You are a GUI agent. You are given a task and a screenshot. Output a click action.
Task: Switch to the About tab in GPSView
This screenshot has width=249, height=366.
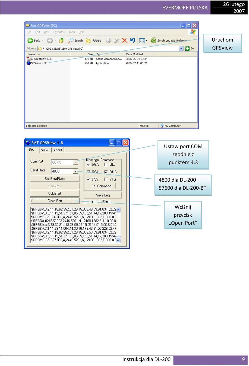[58, 150]
